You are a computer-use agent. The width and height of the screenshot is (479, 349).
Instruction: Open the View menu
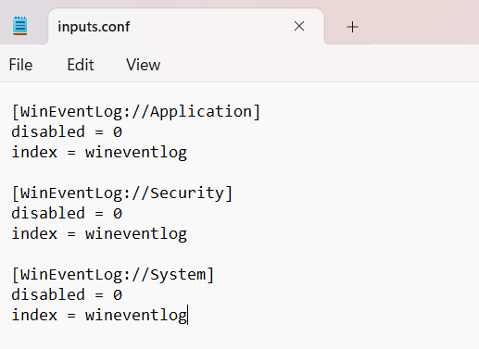pos(144,65)
